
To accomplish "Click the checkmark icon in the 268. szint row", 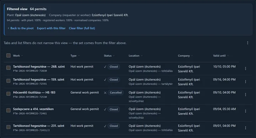I will [x=105, y=67].
